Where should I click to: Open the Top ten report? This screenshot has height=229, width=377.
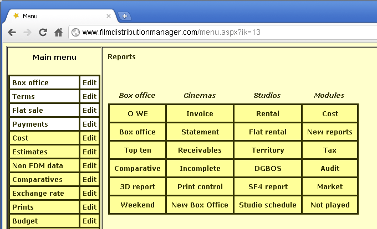137,150
